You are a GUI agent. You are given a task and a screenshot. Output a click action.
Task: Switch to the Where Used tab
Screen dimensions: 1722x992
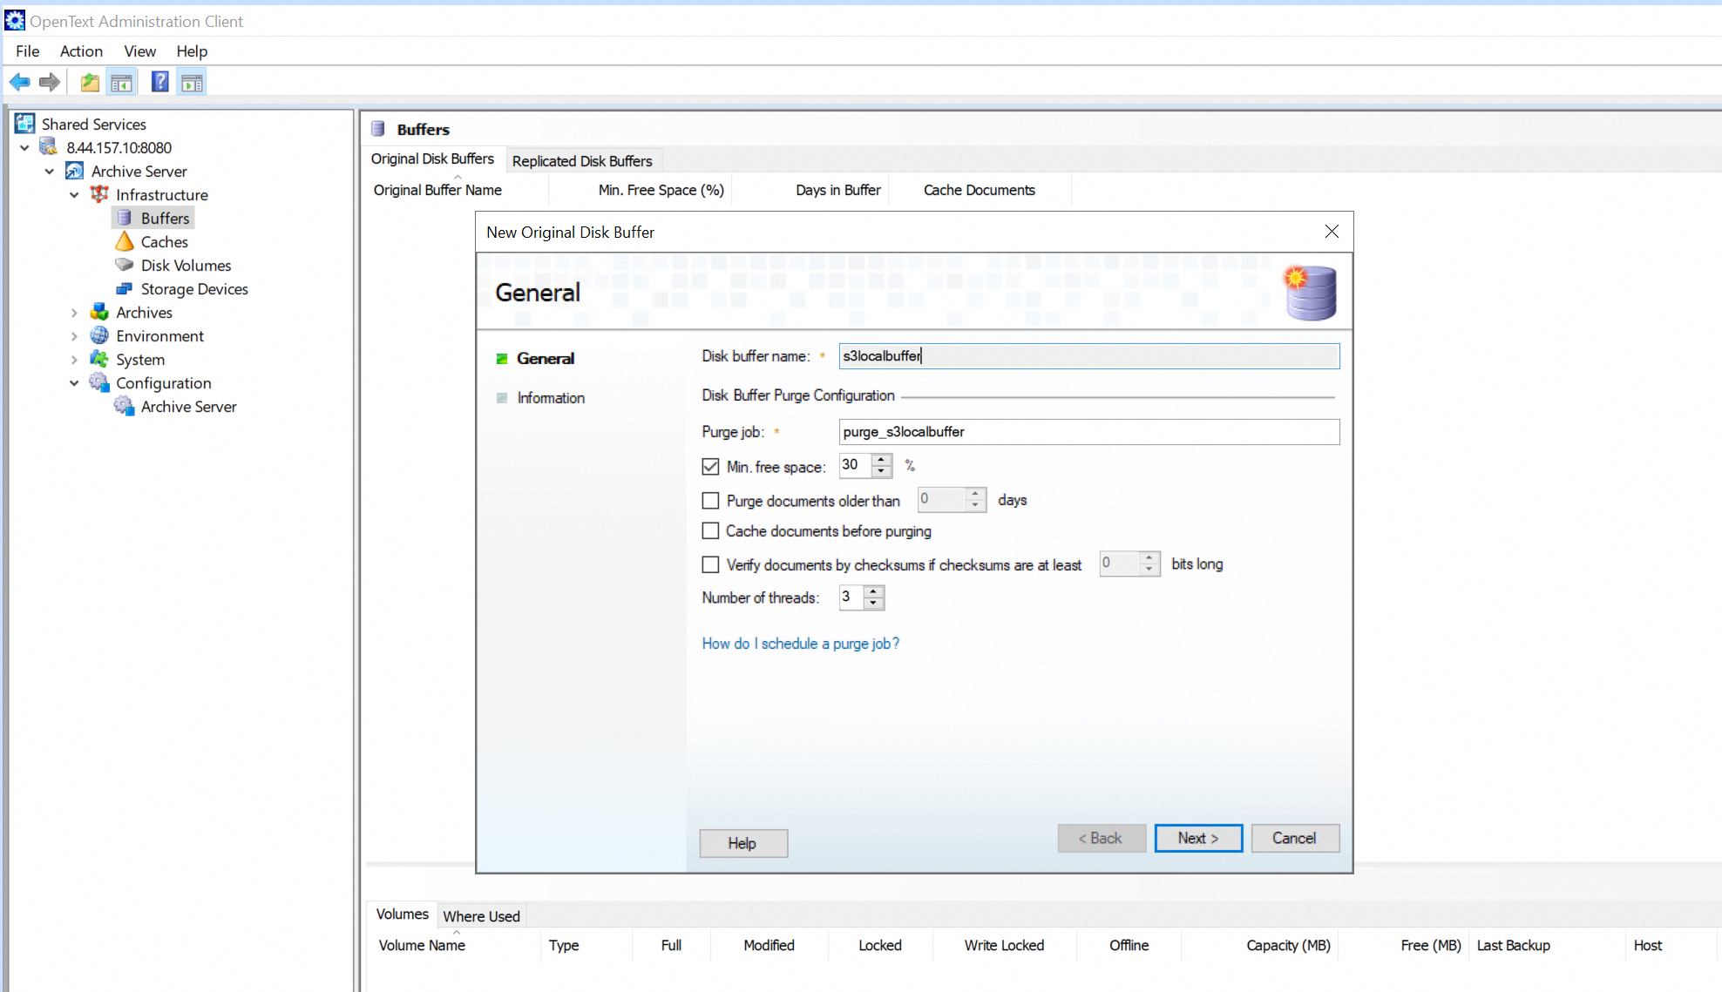[x=481, y=916]
